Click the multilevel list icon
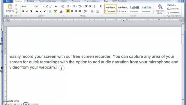This screenshot has width=186, height=105. 80,6
